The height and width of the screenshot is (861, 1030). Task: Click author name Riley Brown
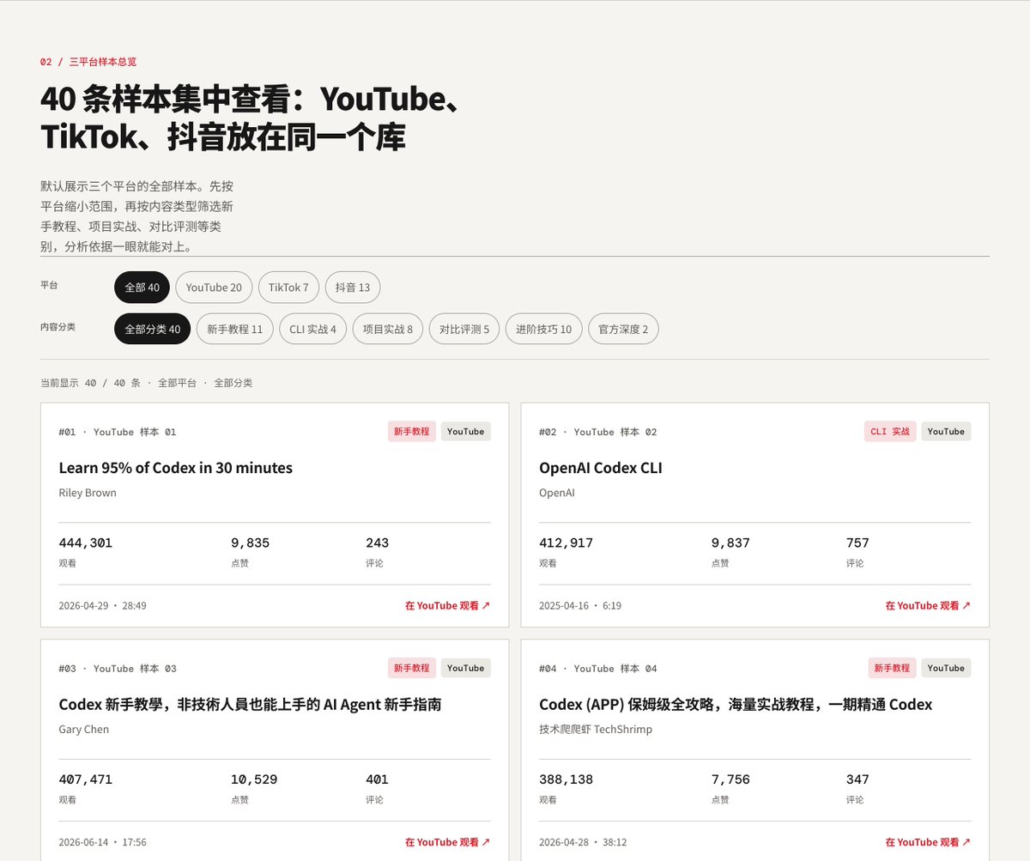pyautogui.click(x=88, y=493)
